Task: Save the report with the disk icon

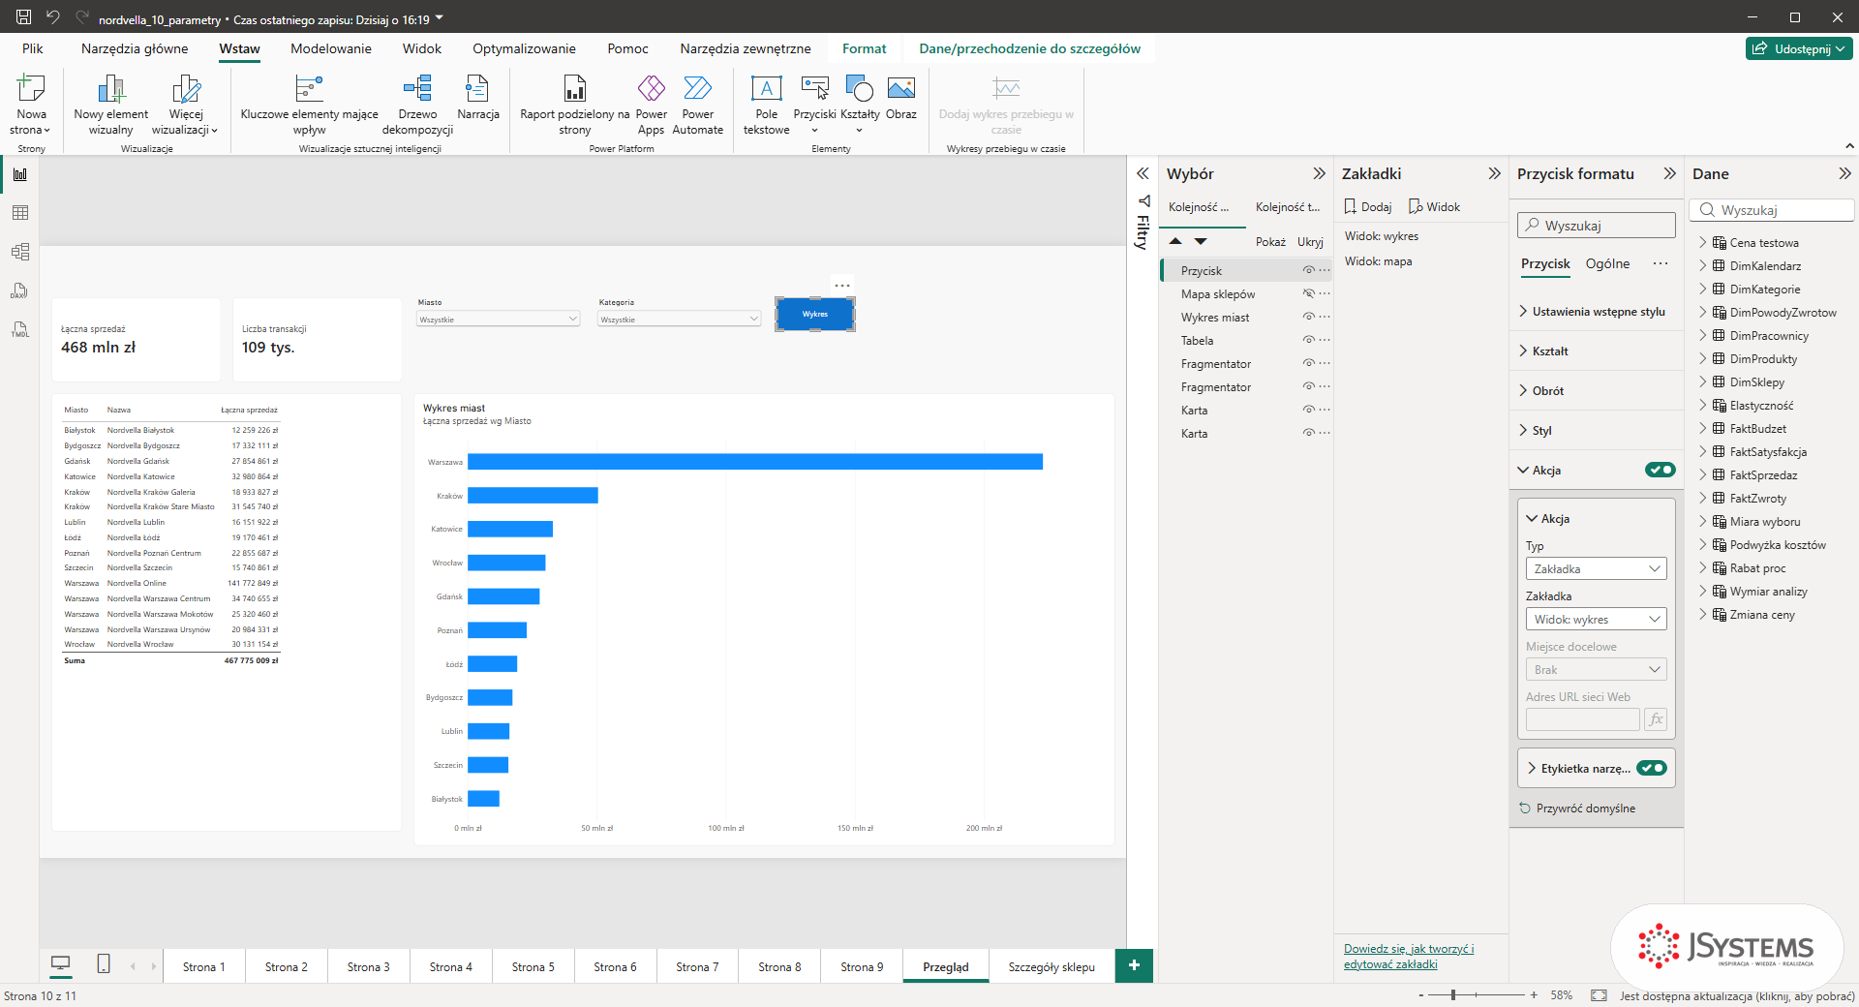Action: click(x=23, y=17)
